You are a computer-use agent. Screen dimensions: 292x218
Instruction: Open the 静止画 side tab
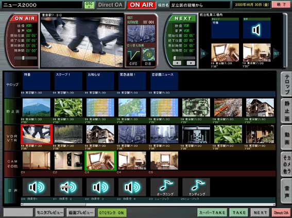pyautogui.click(x=287, y=111)
